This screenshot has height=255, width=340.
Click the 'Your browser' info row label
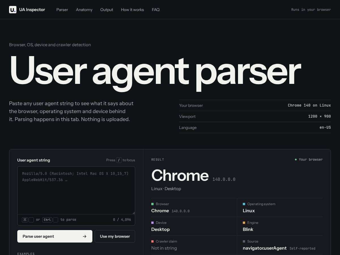click(x=191, y=105)
